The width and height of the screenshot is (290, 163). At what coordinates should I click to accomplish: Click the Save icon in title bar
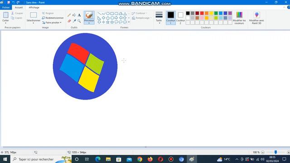click(9, 2)
